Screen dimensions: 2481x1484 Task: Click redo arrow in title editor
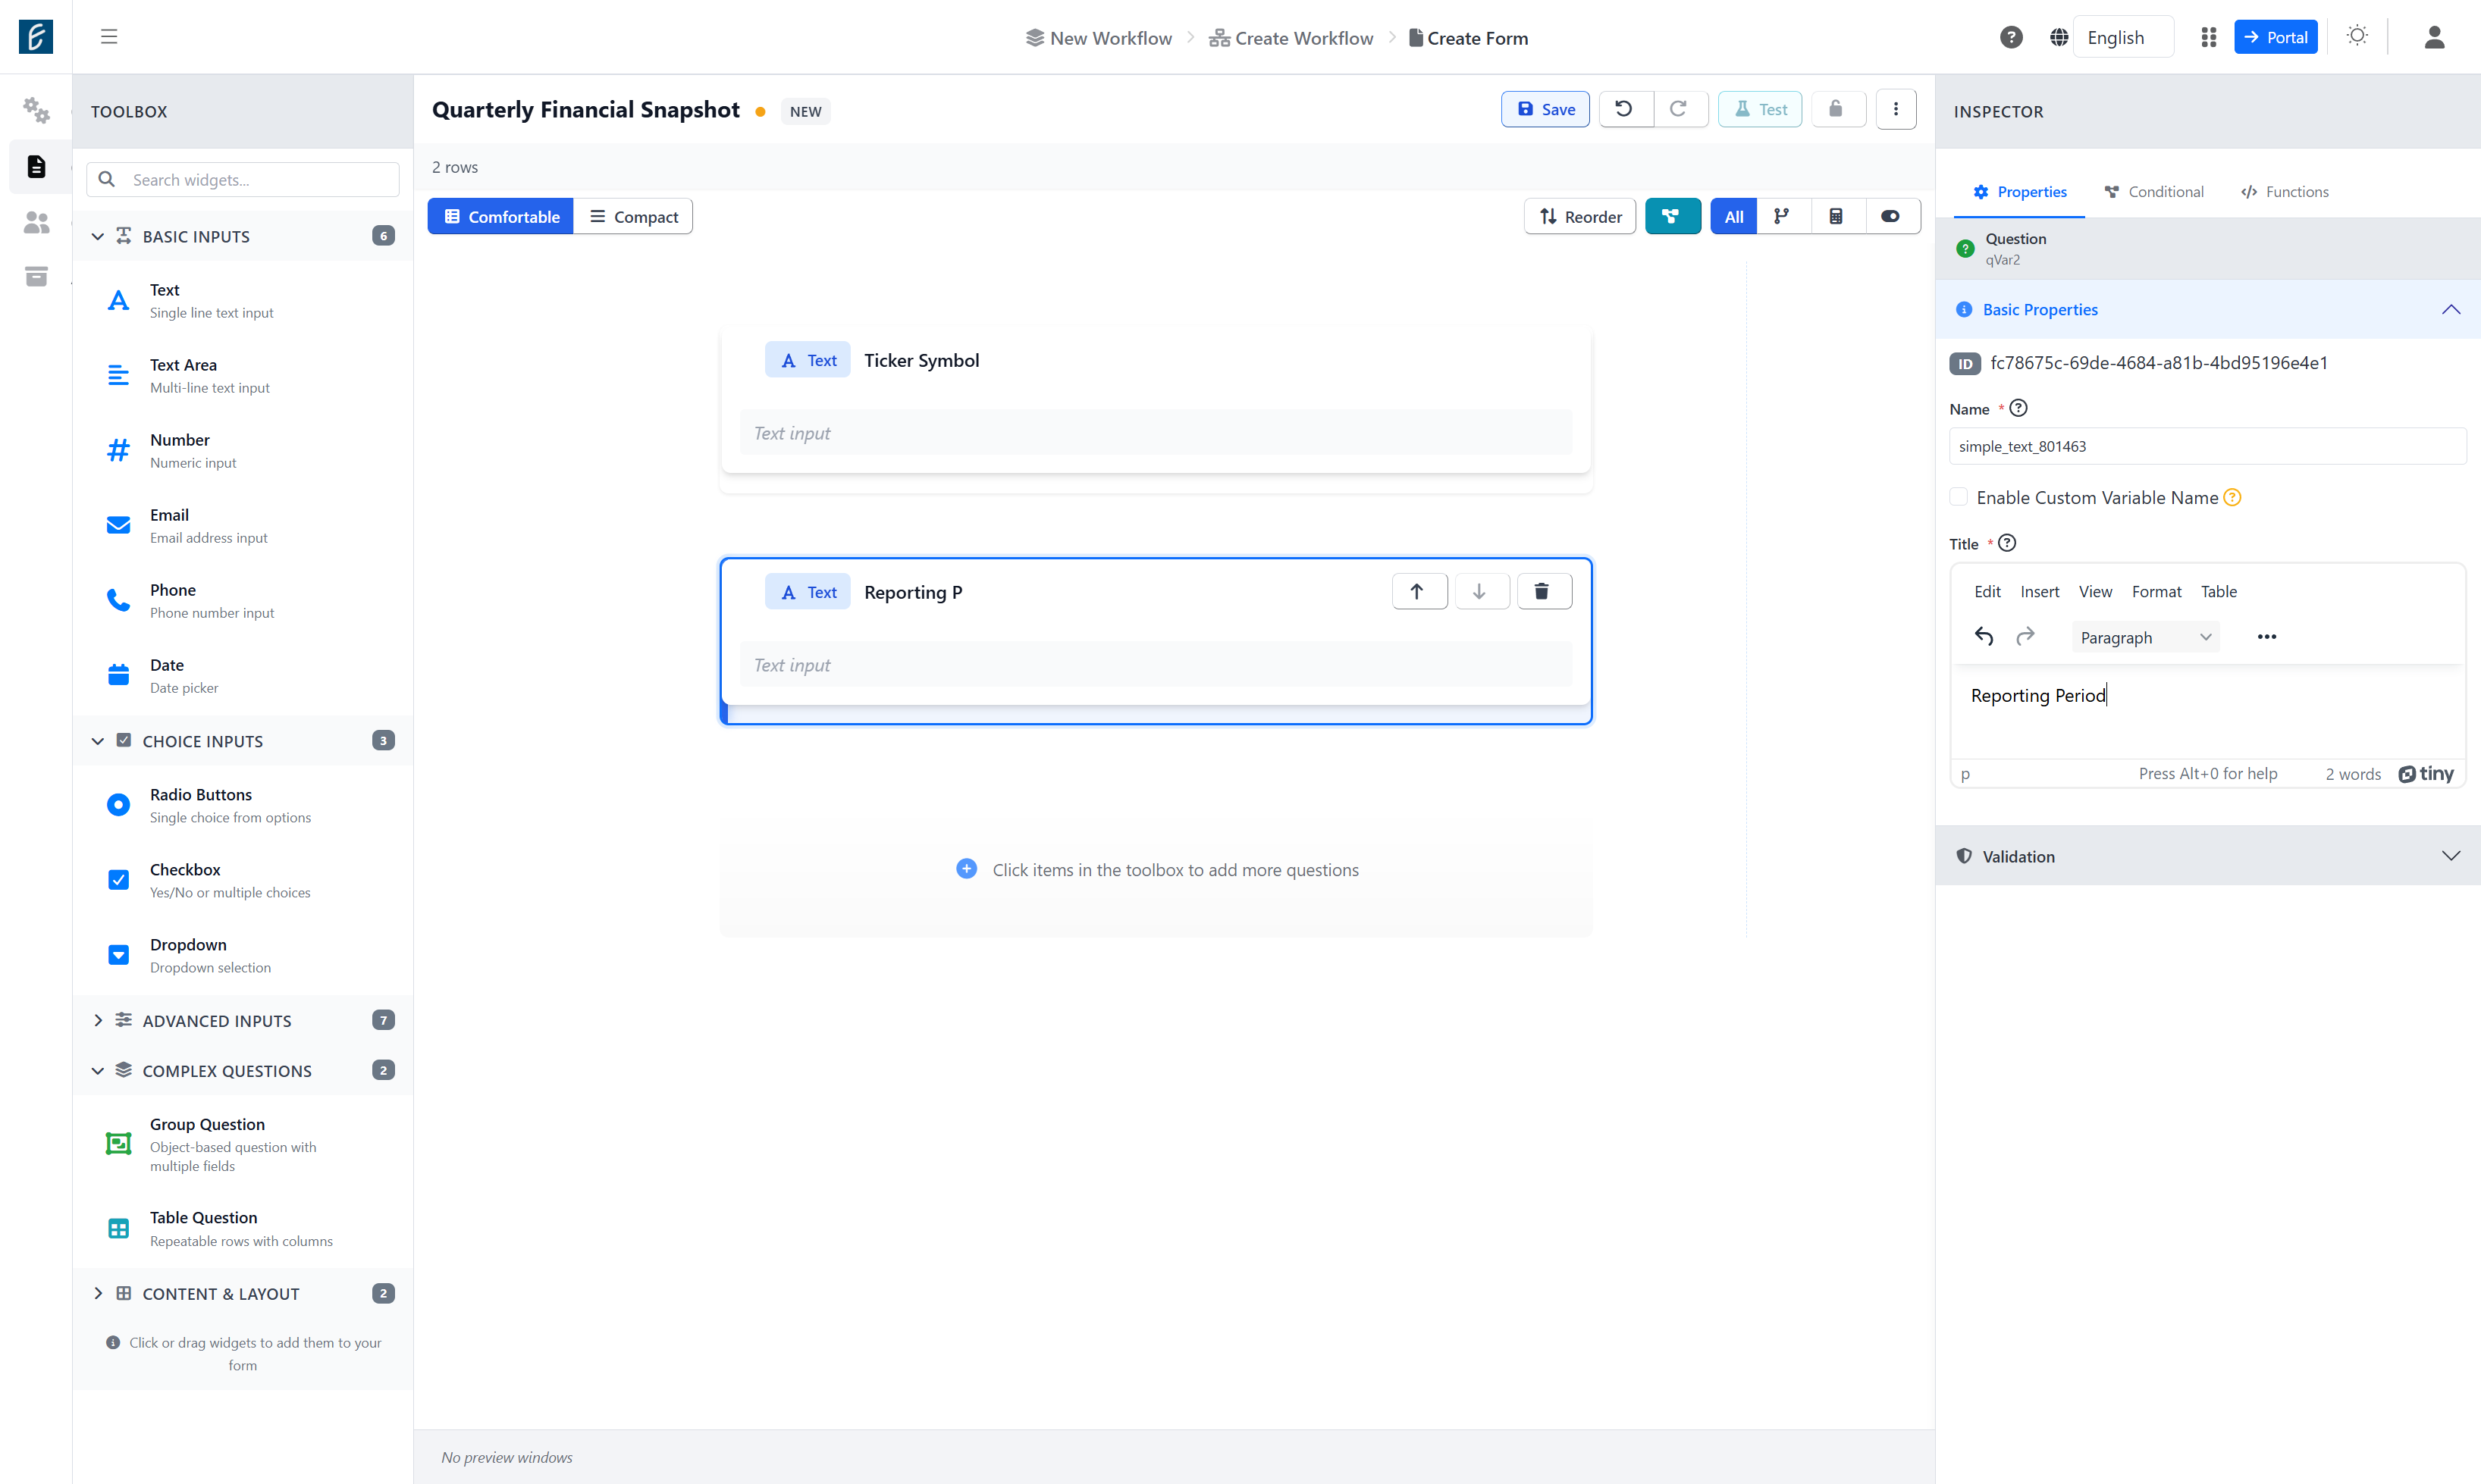(2025, 636)
